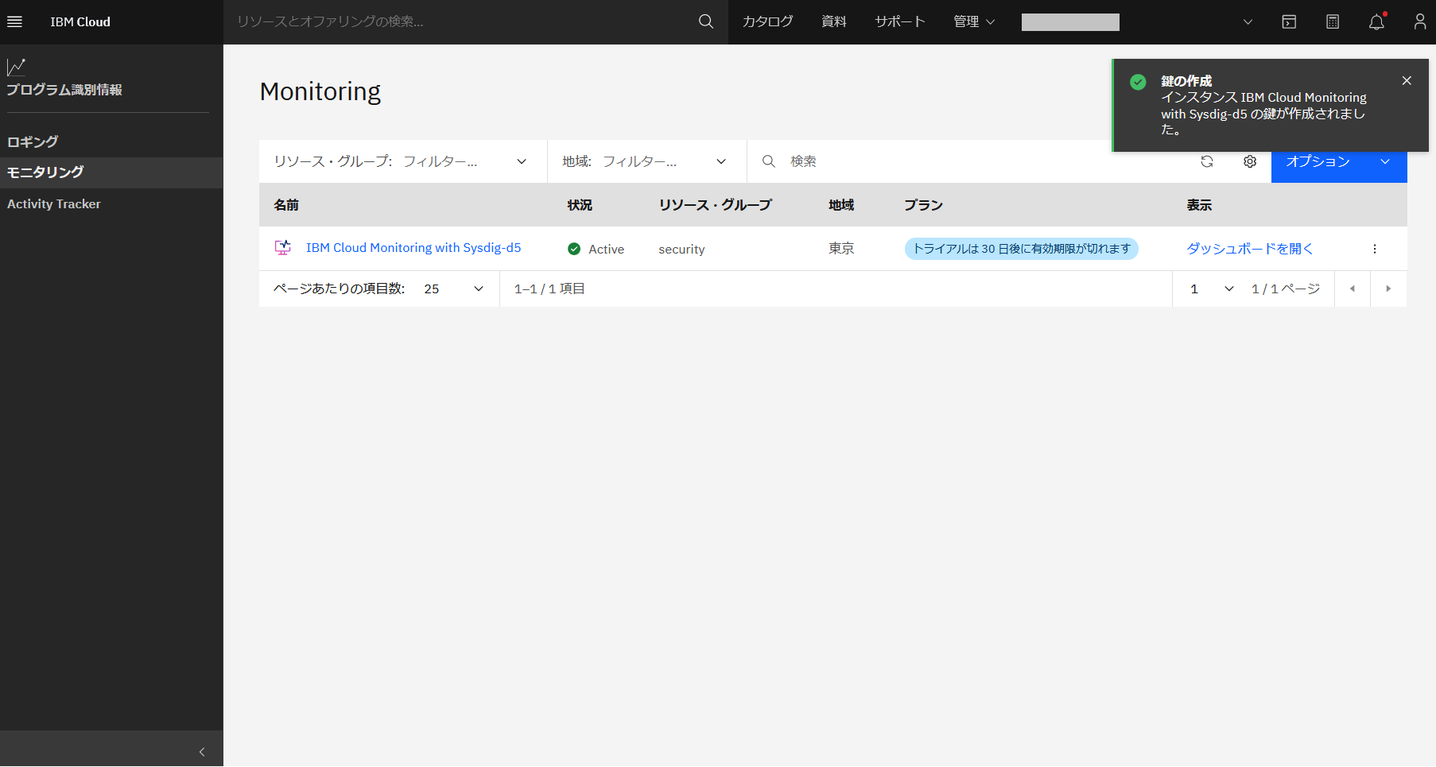This screenshot has width=1436, height=767.
Task: Open the Support menu item
Action: (x=900, y=21)
